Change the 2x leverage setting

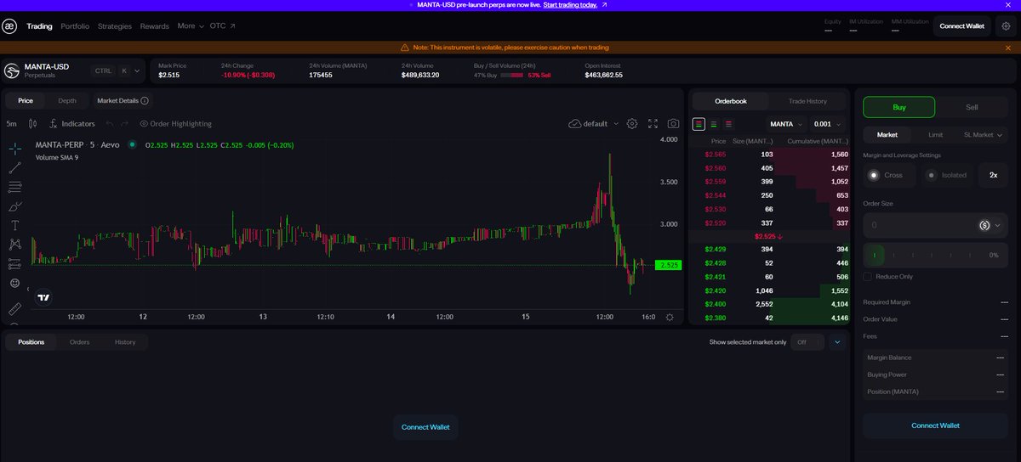[993, 175]
